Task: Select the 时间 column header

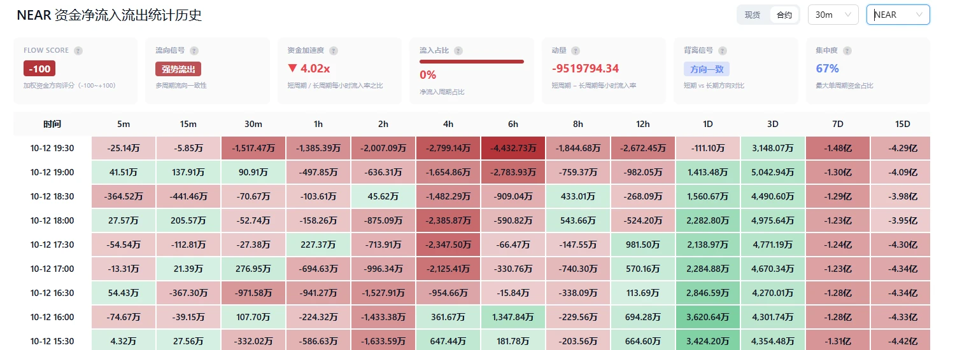Action: pos(52,124)
